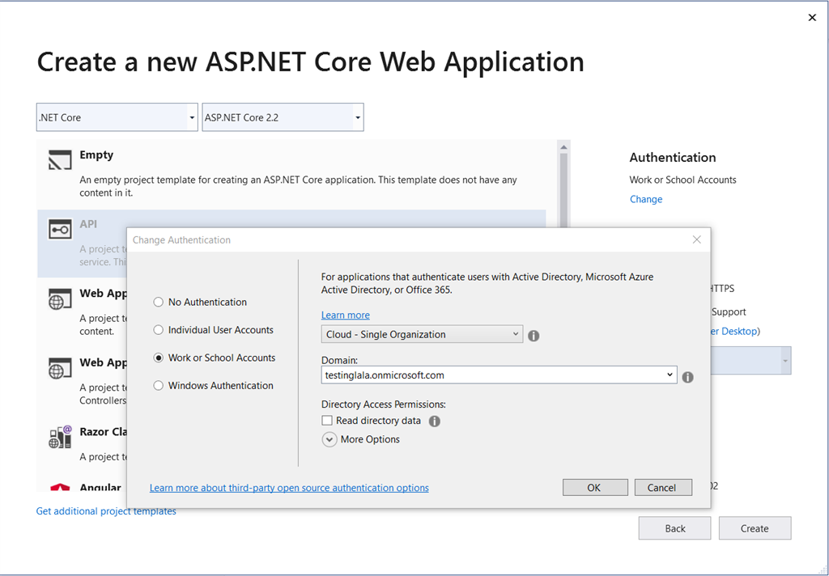
Task: Click the info icon beside the Domain field
Action: pos(688,377)
